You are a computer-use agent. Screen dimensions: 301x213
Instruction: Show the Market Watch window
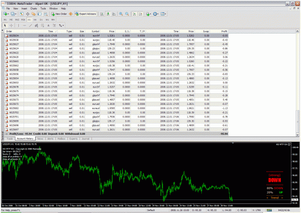coord(22,14)
